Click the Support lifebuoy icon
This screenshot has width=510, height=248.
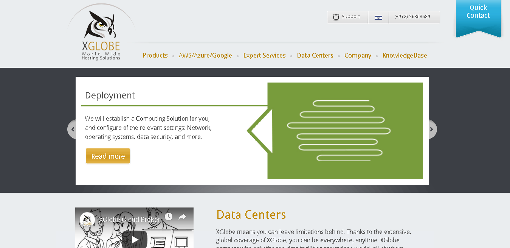[336, 17]
